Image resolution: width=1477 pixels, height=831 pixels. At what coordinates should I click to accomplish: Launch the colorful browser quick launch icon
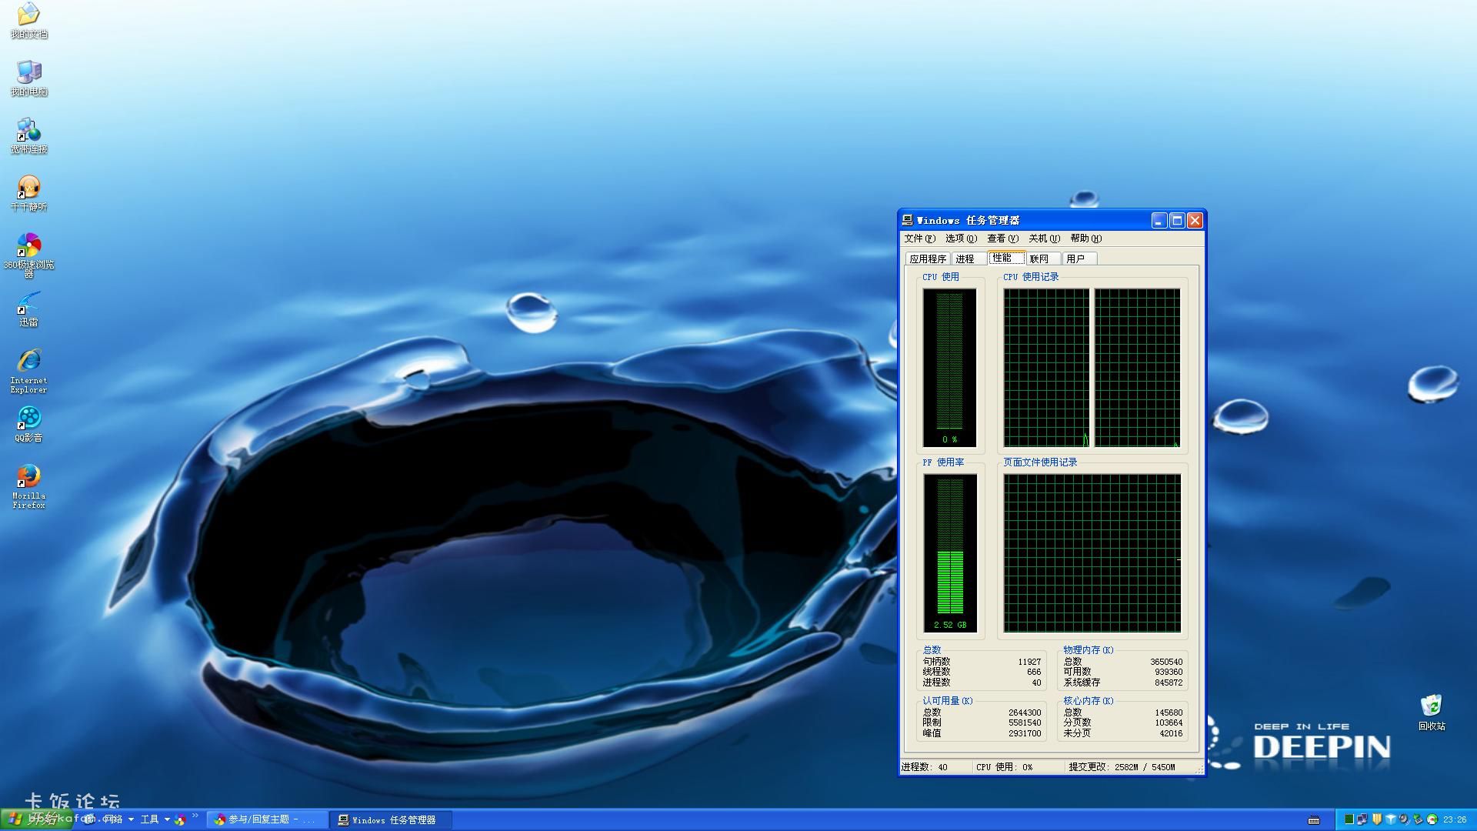(x=180, y=820)
